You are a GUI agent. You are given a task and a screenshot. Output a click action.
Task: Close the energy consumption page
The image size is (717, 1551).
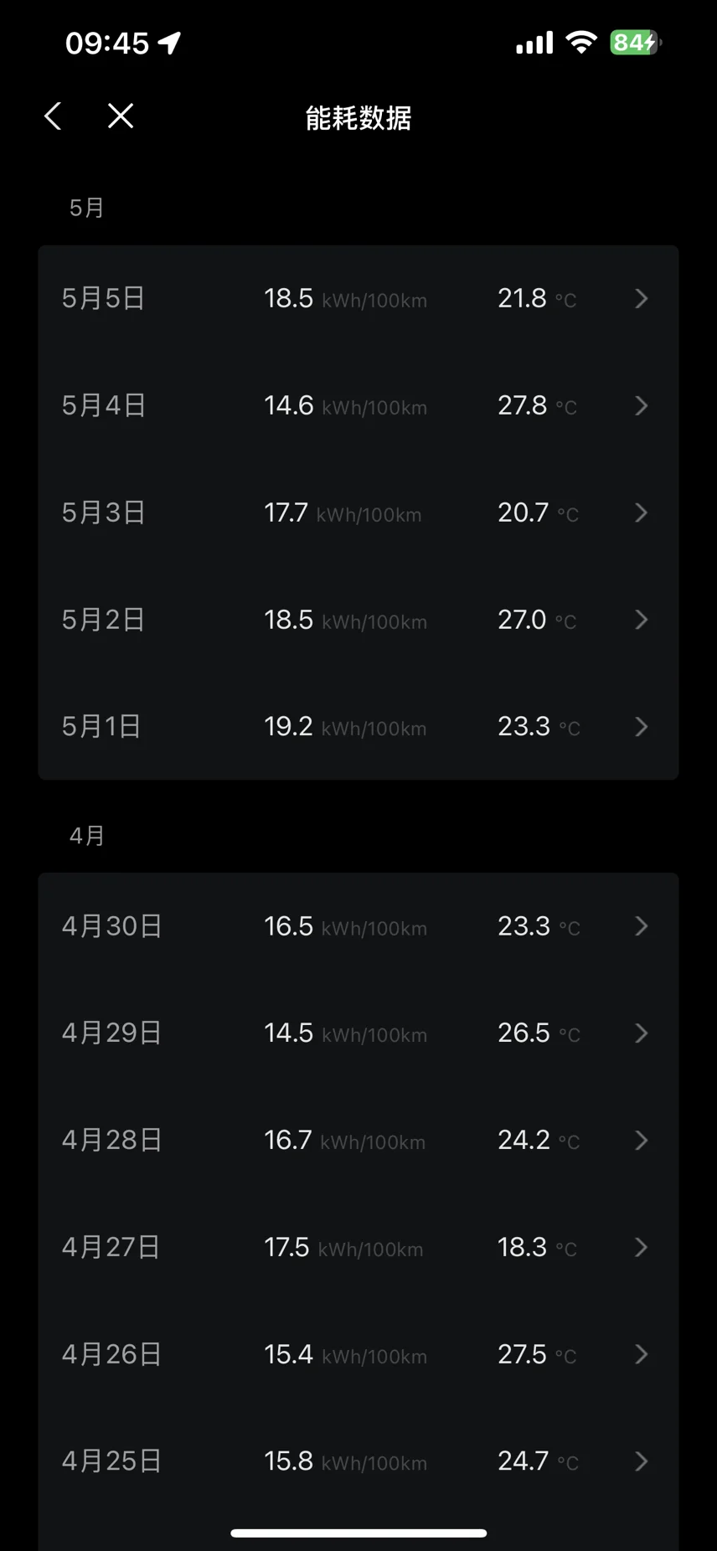(121, 116)
